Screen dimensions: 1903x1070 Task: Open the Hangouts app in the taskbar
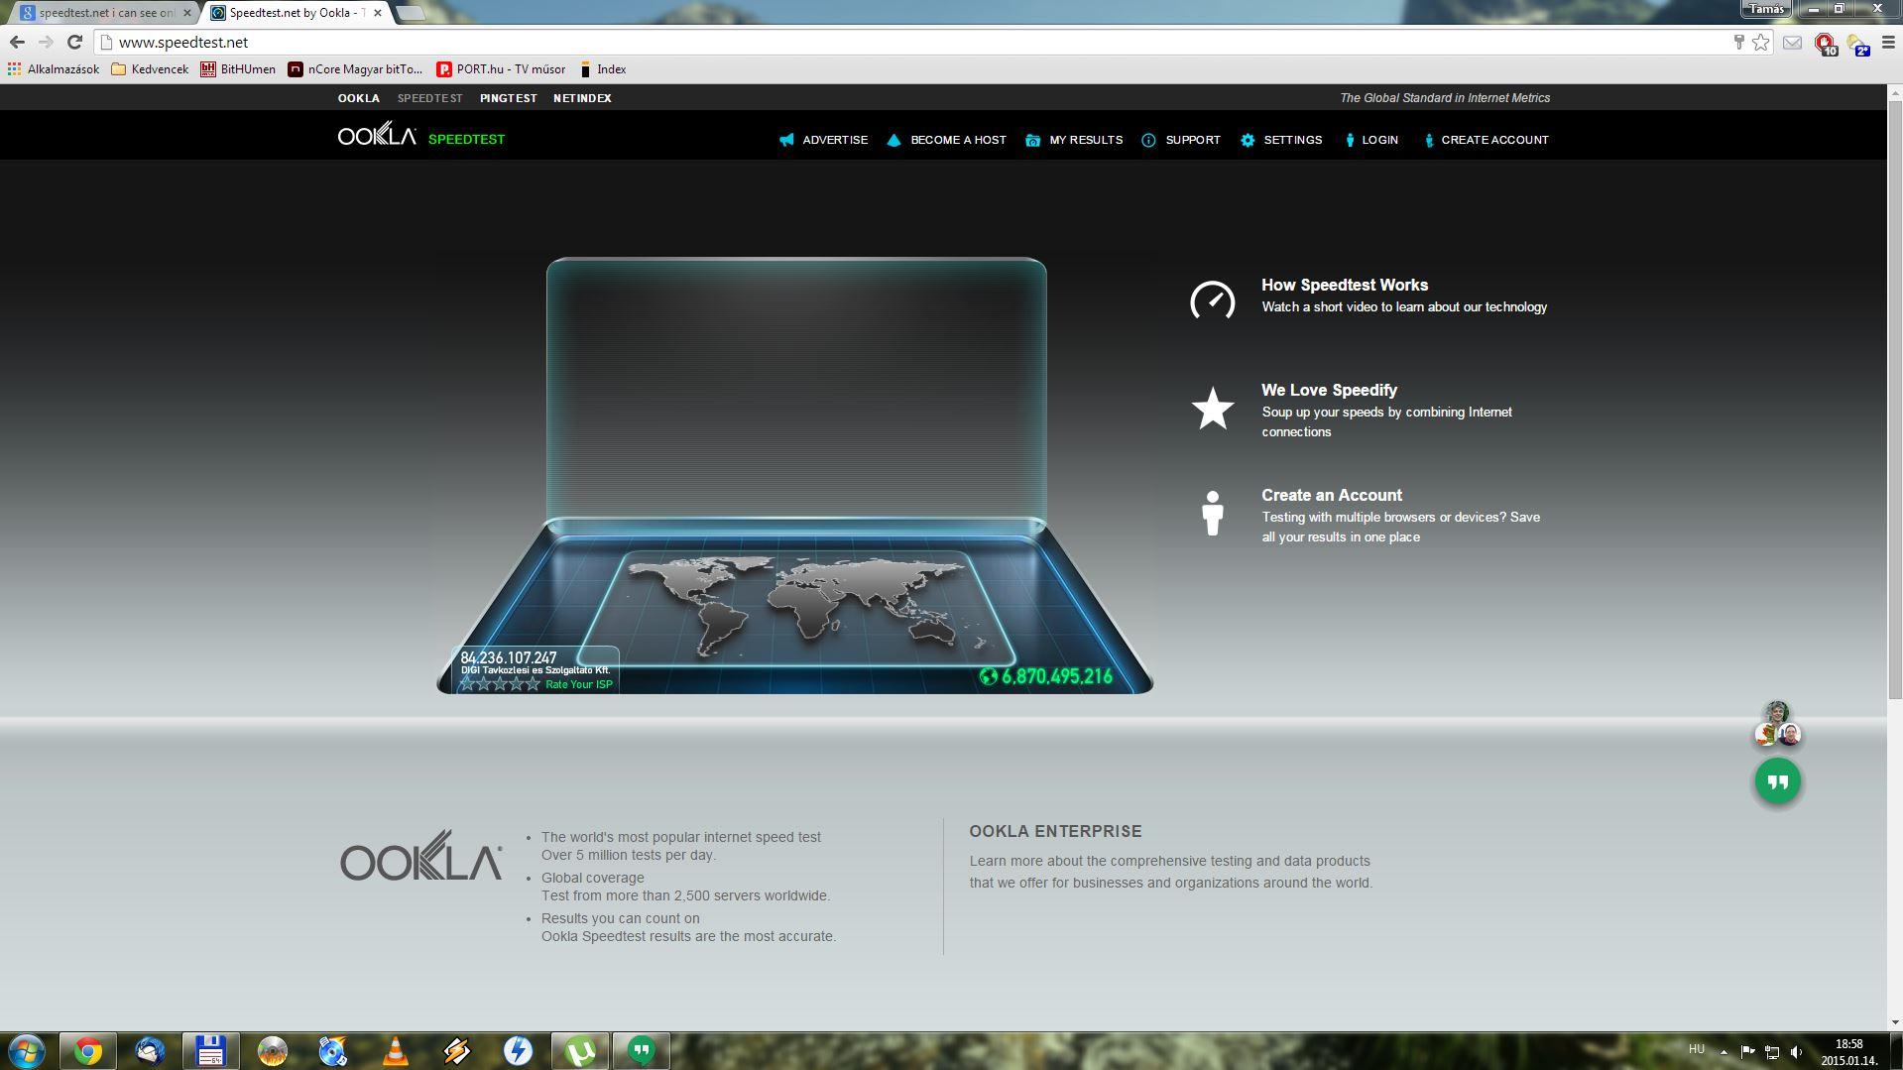[642, 1050]
